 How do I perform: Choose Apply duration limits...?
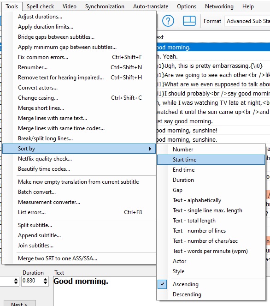click(x=79, y=27)
